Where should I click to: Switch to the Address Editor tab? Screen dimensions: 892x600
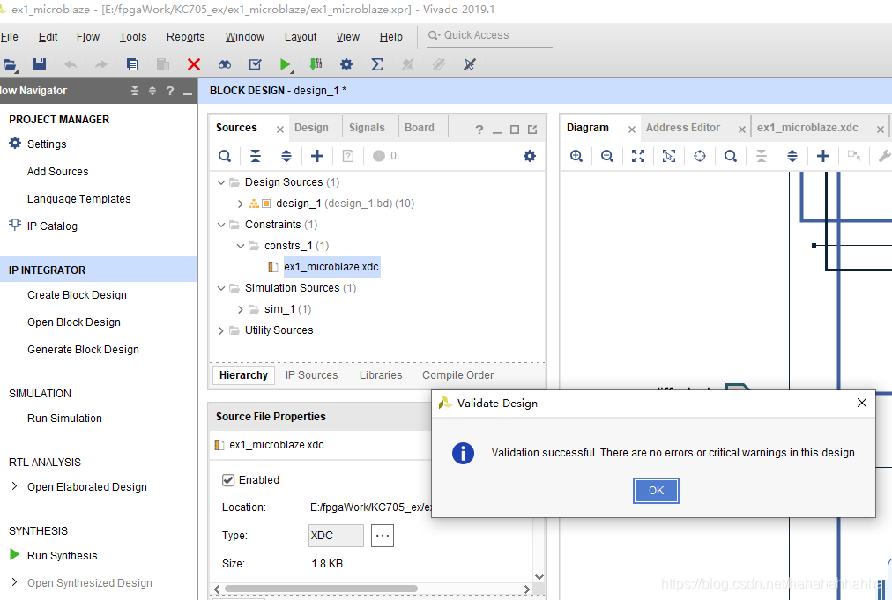(682, 128)
